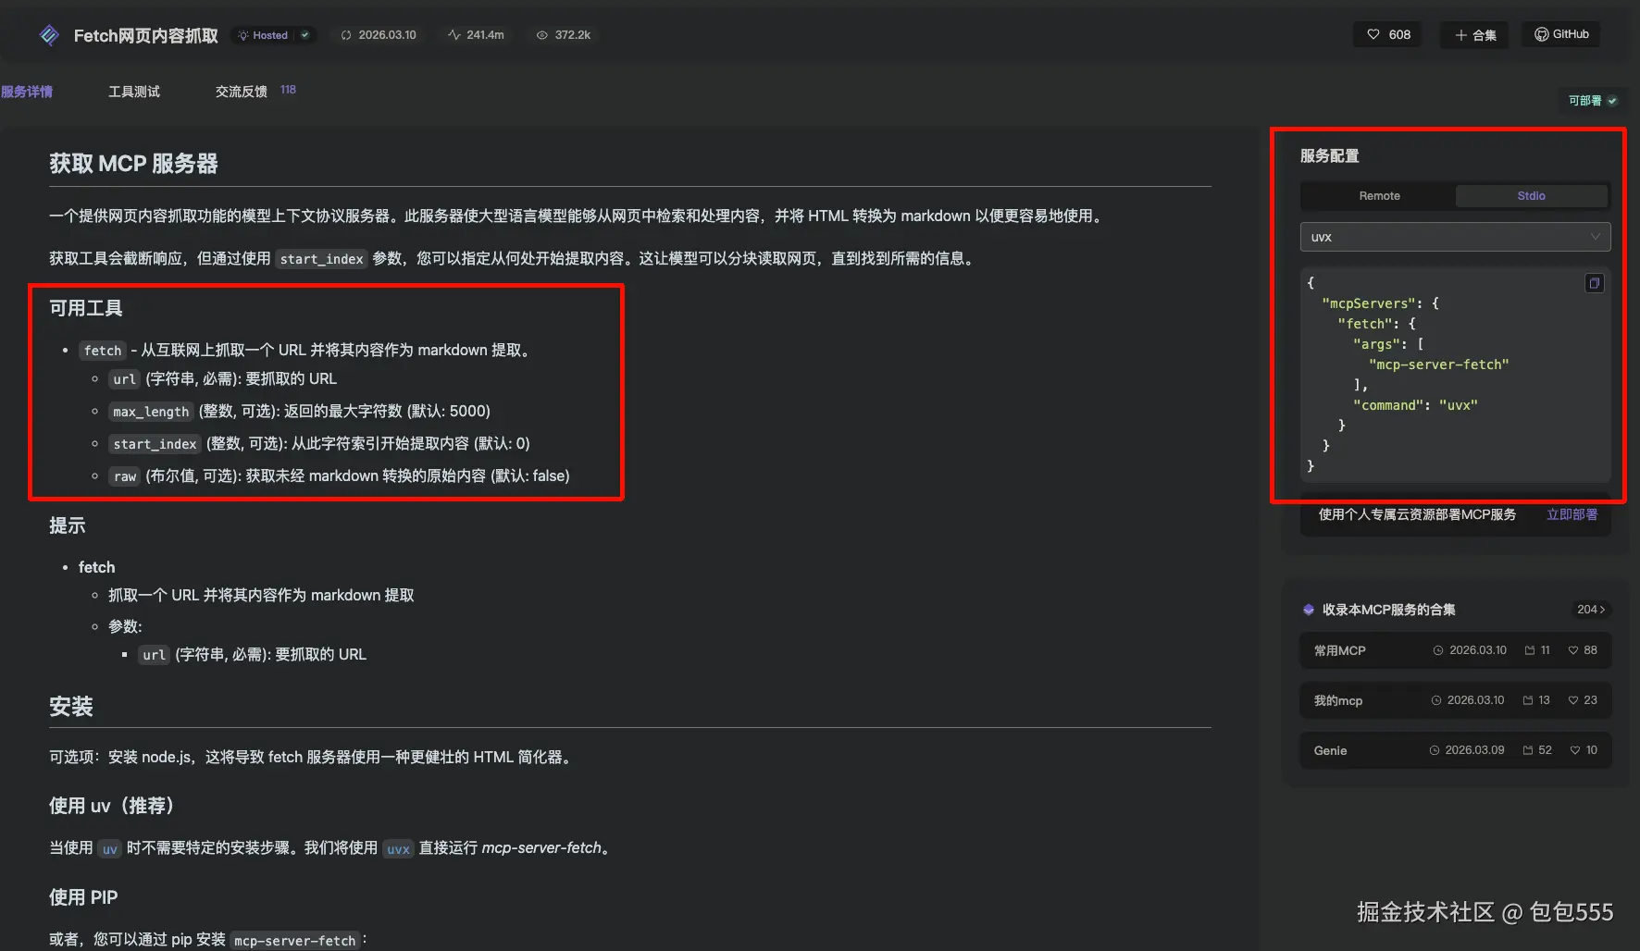This screenshot has width=1640, height=951.
Task: Switch to the Remote configuration mode
Action: [x=1378, y=195]
